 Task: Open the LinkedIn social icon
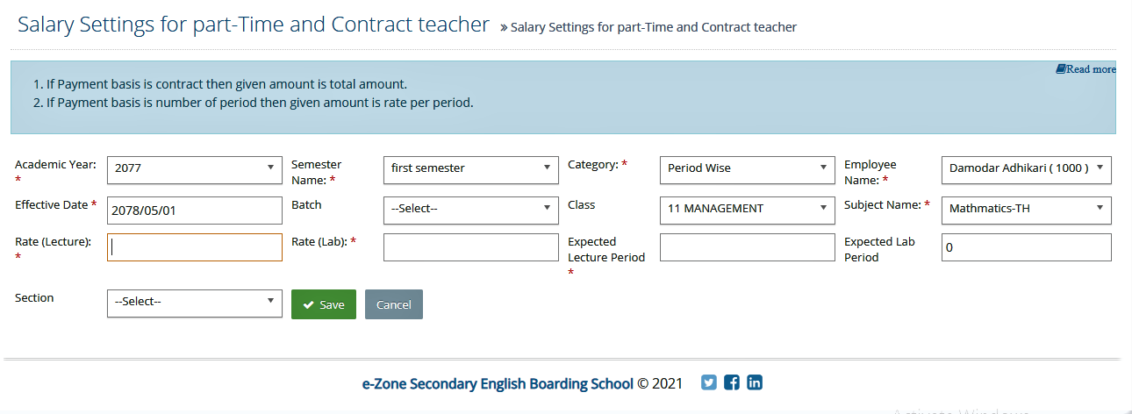(755, 382)
